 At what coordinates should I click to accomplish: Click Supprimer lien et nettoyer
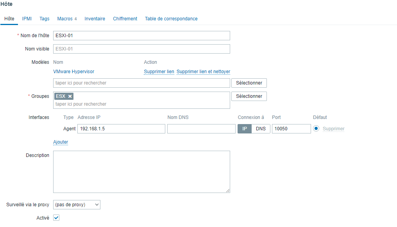203,72
